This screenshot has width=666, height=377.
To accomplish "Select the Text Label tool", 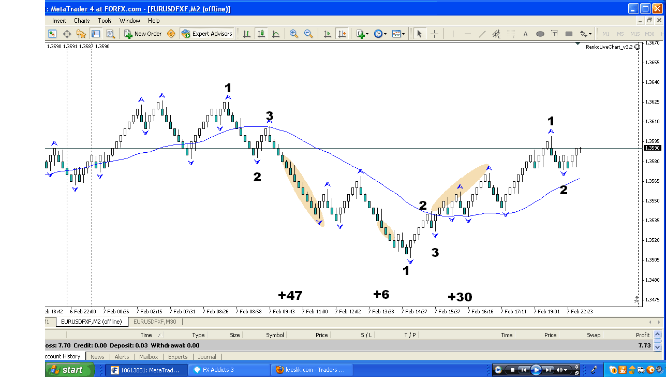I will click(554, 34).
